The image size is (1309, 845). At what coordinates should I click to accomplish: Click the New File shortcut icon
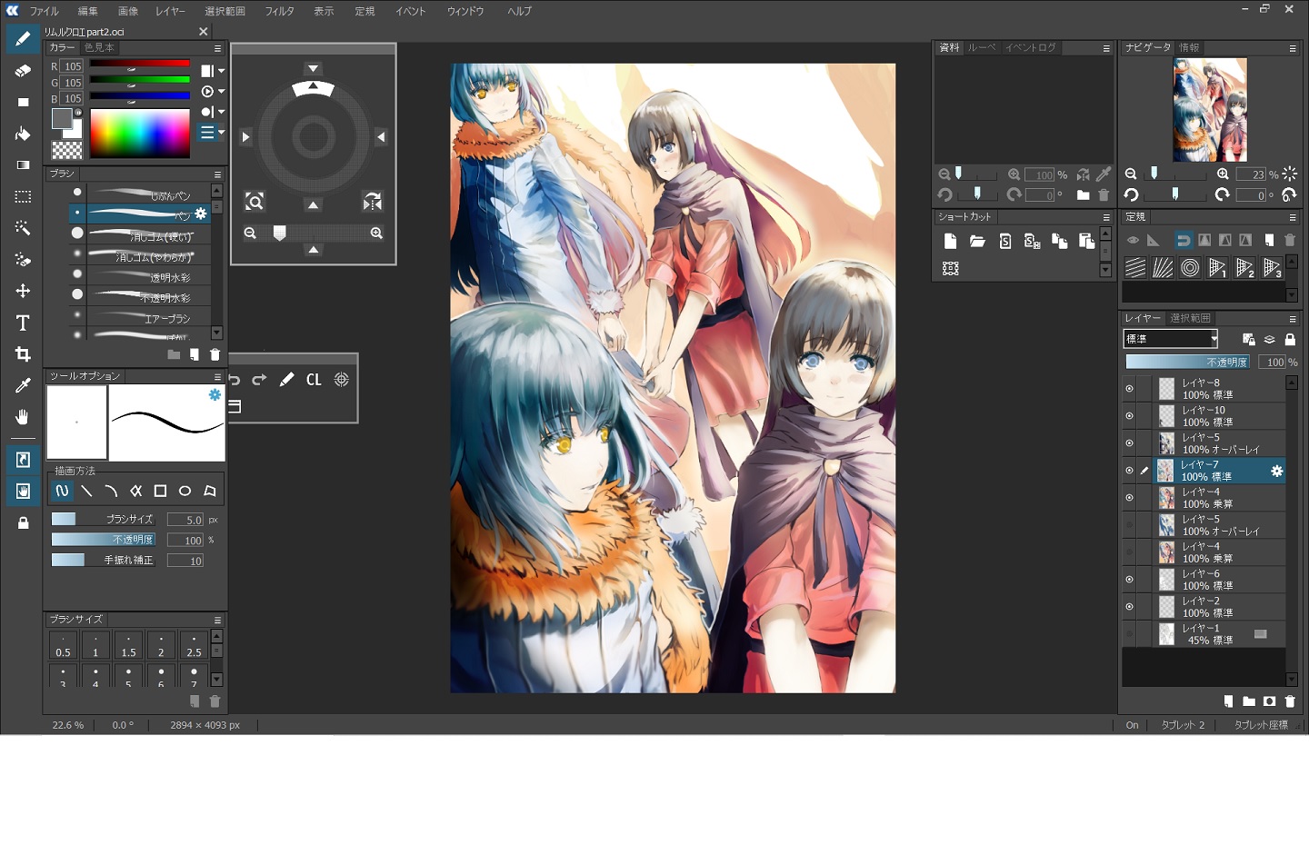click(x=950, y=241)
